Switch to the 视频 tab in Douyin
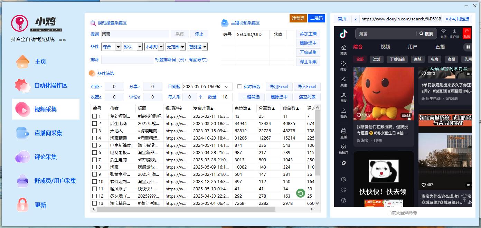 pyautogui.click(x=385, y=47)
